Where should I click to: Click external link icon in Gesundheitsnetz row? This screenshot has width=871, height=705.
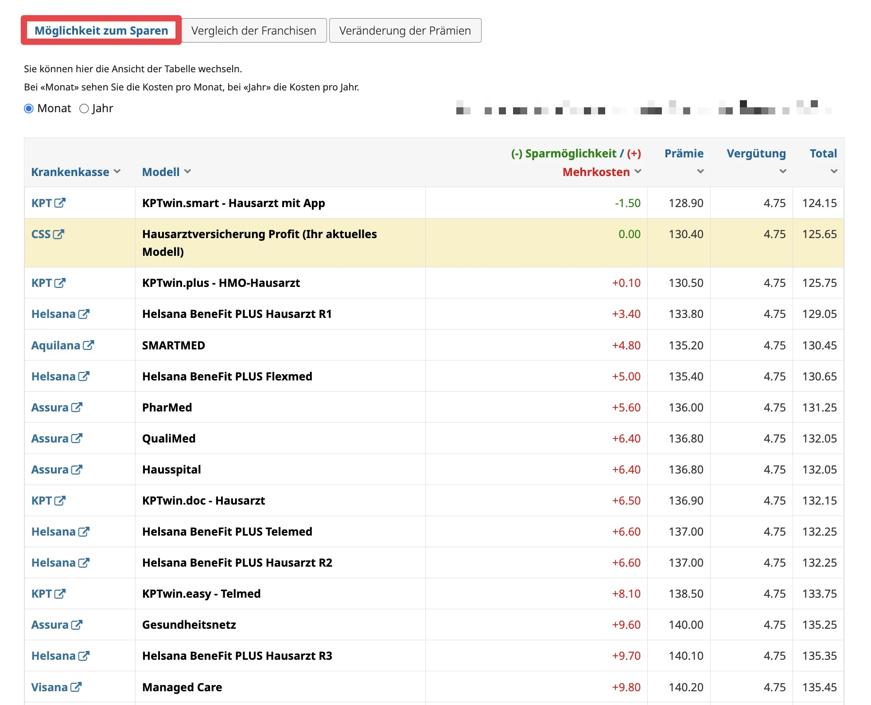pyautogui.click(x=77, y=624)
